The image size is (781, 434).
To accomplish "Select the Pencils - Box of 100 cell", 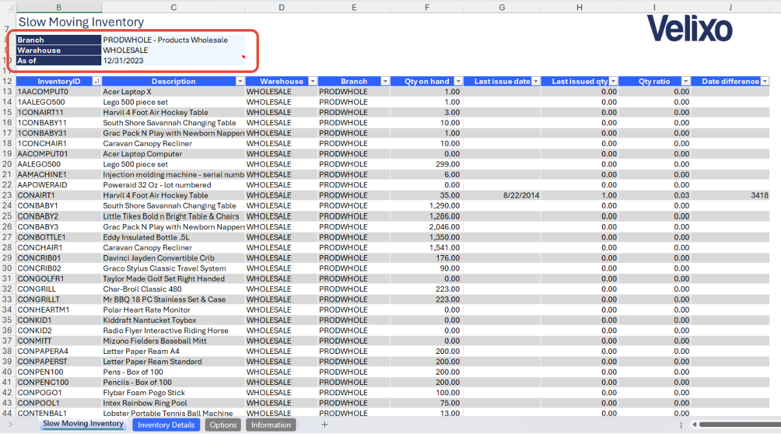I will pos(173,382).
